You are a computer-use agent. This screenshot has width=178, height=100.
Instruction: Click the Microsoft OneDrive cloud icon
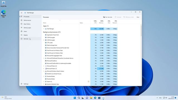coord(46,61)
